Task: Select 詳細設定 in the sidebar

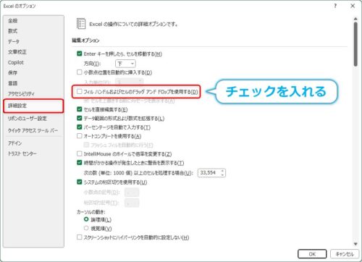Action: tap(33, 106)
